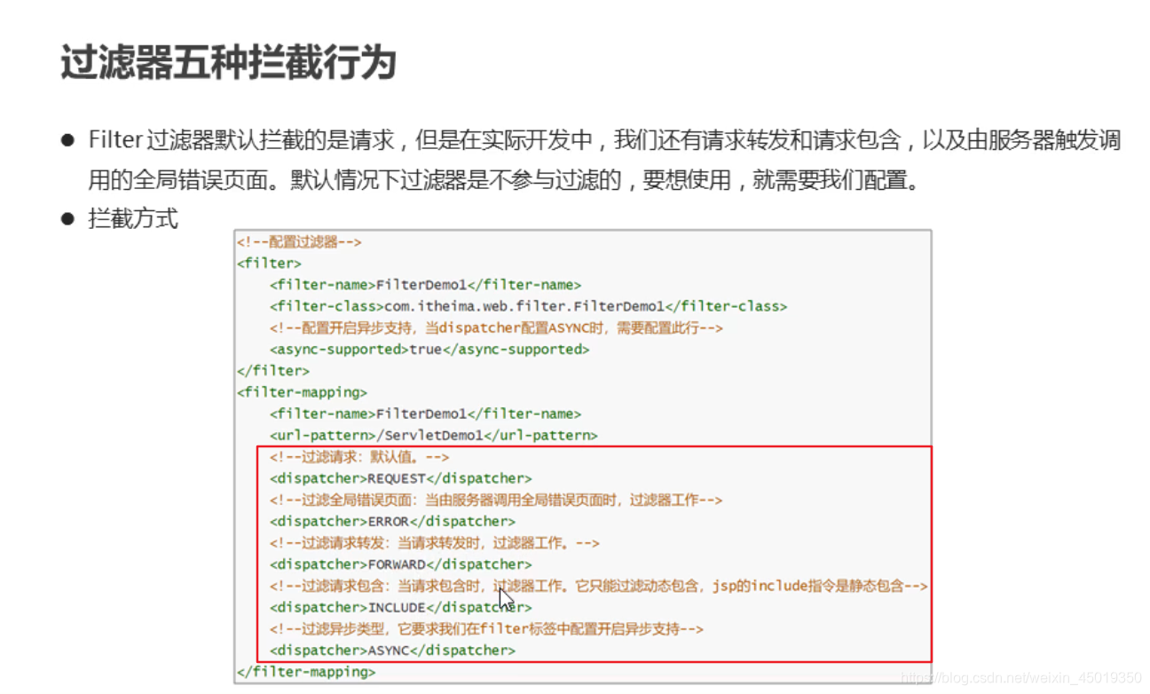Viewport: 1150px width, 694px height.
Task: Click the comment about 过滤异步类型
Action: click(487, 628)
